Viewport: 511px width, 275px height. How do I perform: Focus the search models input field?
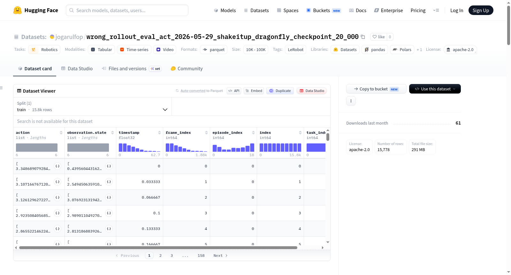(127, 10)
